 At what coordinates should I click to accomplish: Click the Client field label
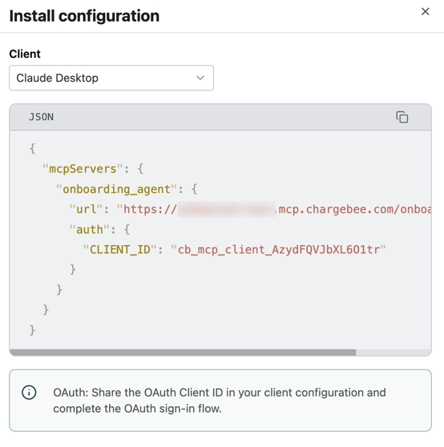point(25,54)
